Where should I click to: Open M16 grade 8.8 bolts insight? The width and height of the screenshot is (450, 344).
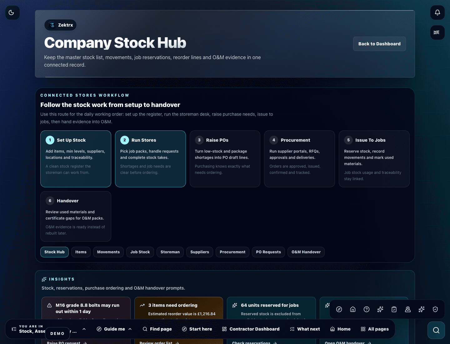tap(86, 320)
